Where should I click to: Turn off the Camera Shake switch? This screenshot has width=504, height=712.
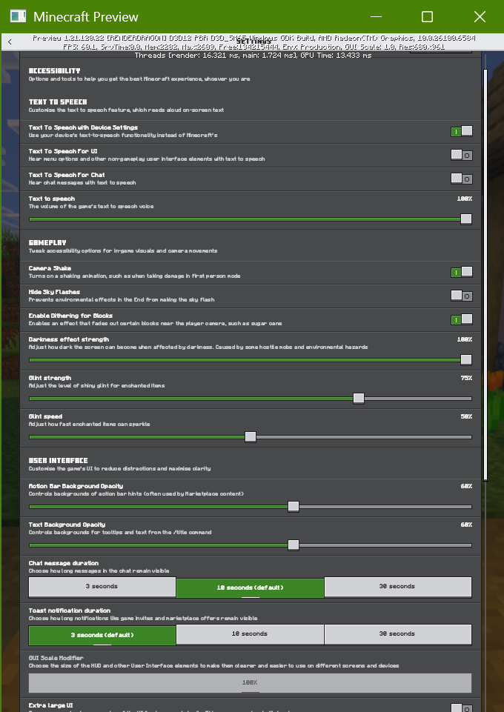pos(461,273)
